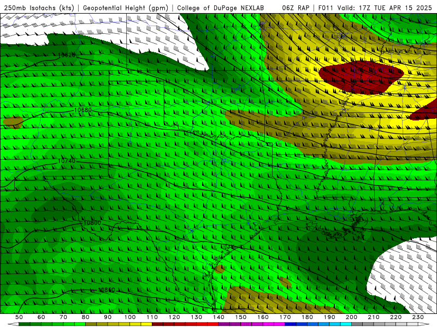Click the bright cyan colorbar swatch ending at 200

click(346, 324)
